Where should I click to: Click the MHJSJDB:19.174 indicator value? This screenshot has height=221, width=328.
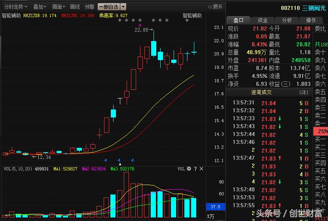tap(40, 15)
